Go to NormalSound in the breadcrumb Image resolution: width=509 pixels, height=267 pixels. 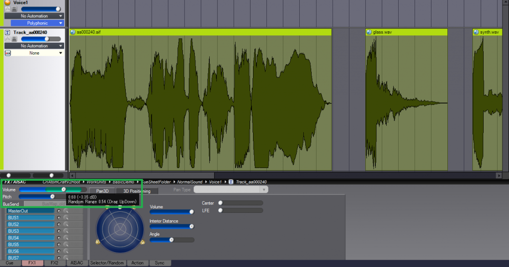click(x=189, y=182)
